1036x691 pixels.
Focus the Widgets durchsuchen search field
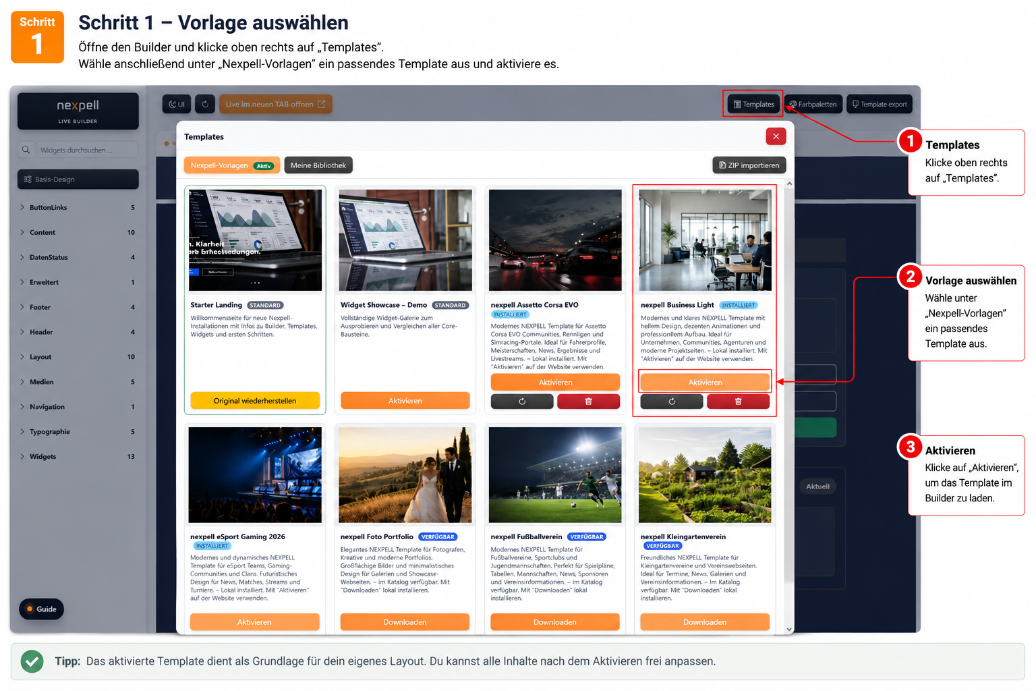pos(86,150)
